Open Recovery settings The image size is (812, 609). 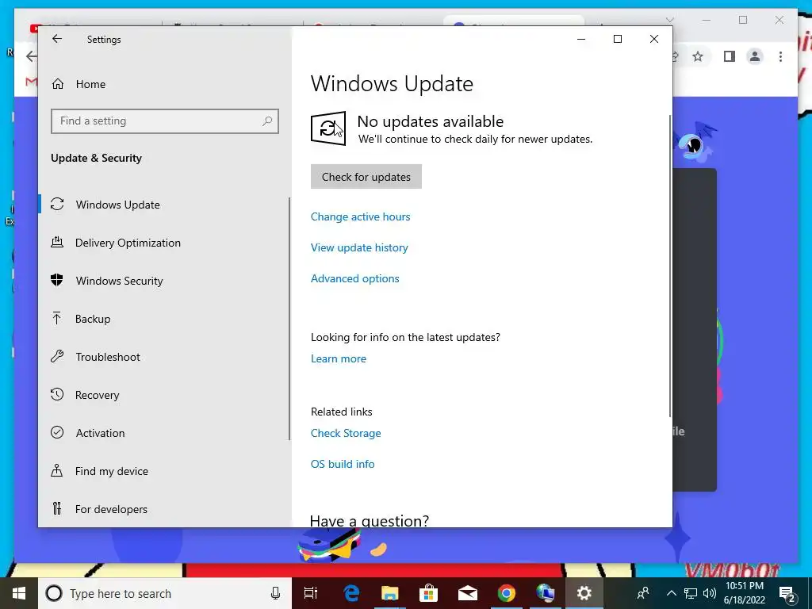pos(97,395)
